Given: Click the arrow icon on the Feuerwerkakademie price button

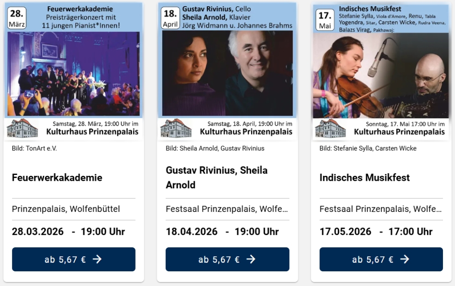Looking at the screenshot, I should click(97, 259).
